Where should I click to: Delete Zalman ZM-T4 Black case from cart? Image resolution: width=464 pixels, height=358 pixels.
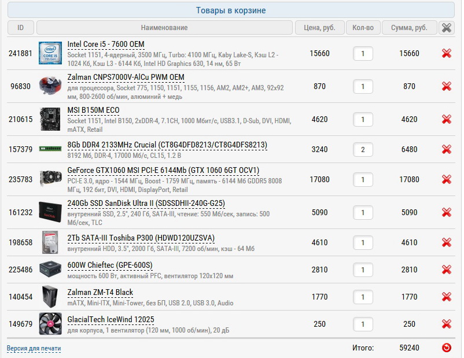pos(446,297)
